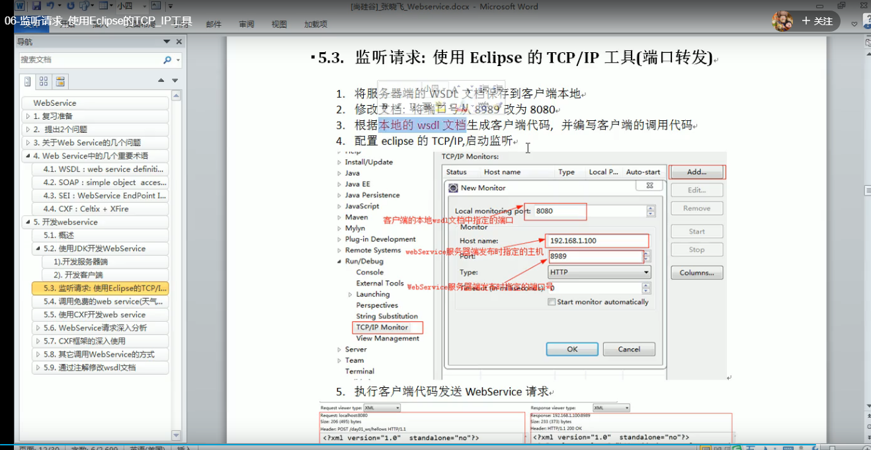The width and height of the screenshot is (871, 450).
Task: Click the highlighted 本地的 wsdl 文档 text
Action: (x=422, y=125)
